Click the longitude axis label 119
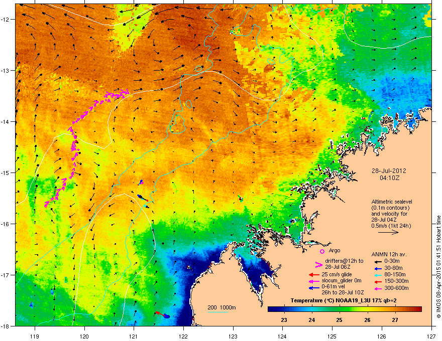This screenshot has width=442, height=341. (35, 336)
